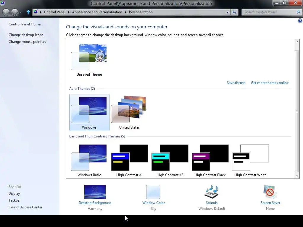Click the blue Up arrow icon
The height and width of the screenshot is (227, 303).
tap(28, 12)
